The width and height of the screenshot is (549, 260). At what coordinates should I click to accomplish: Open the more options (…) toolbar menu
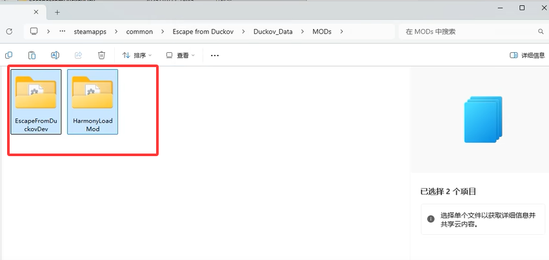tap(215, 55)
